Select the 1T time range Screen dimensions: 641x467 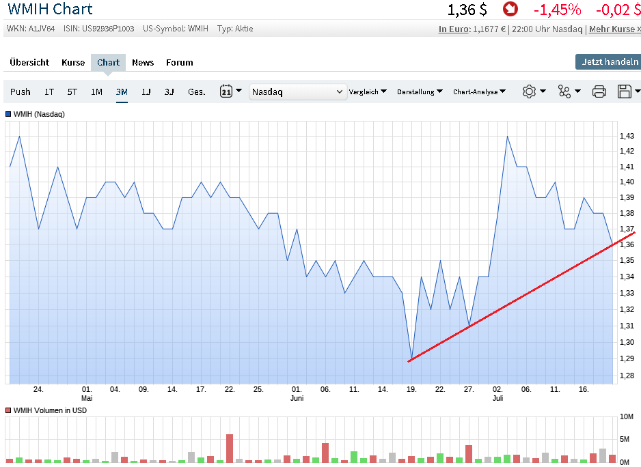pos(49,92)
